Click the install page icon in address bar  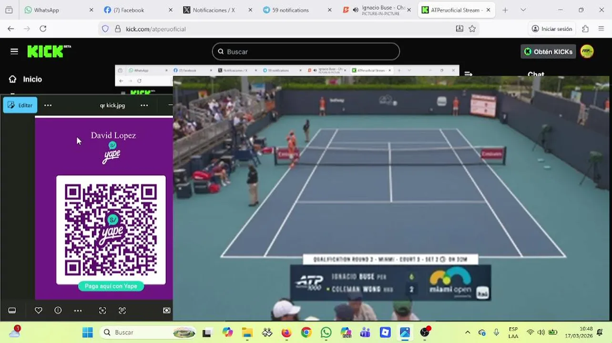[x=459, y=29]
